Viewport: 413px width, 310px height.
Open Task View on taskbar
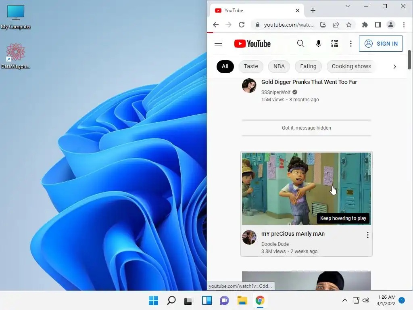click(189, 300)
